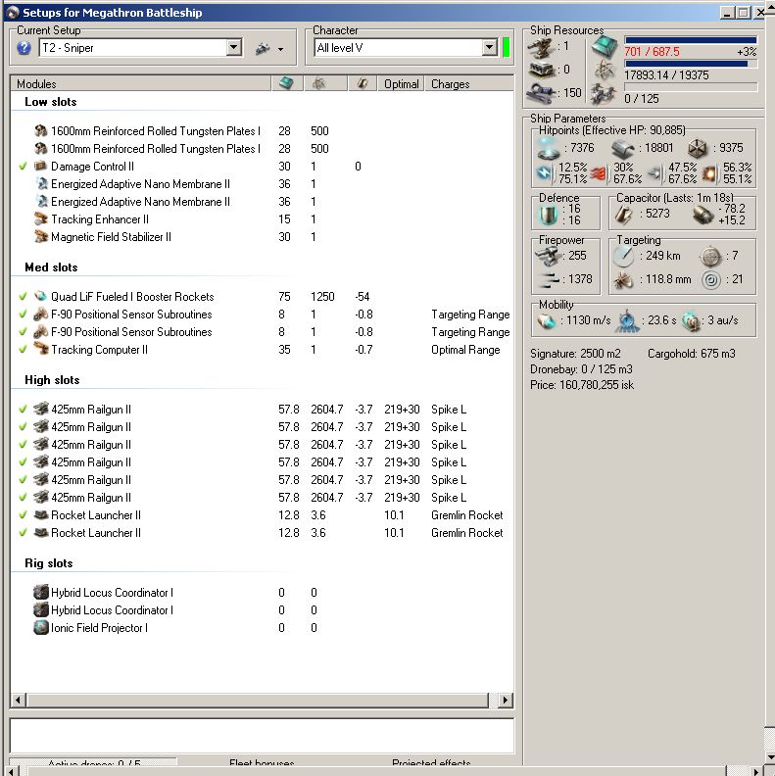Click the explosive resistance icon in Hitpoints

tap(708, 173)
